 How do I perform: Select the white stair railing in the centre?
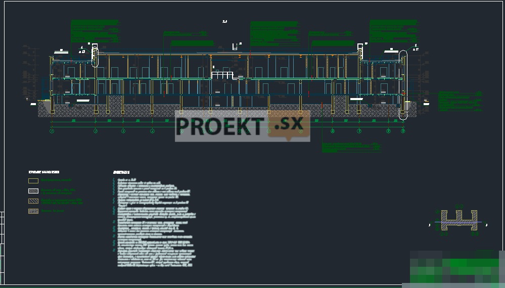[x=222, y=75]
